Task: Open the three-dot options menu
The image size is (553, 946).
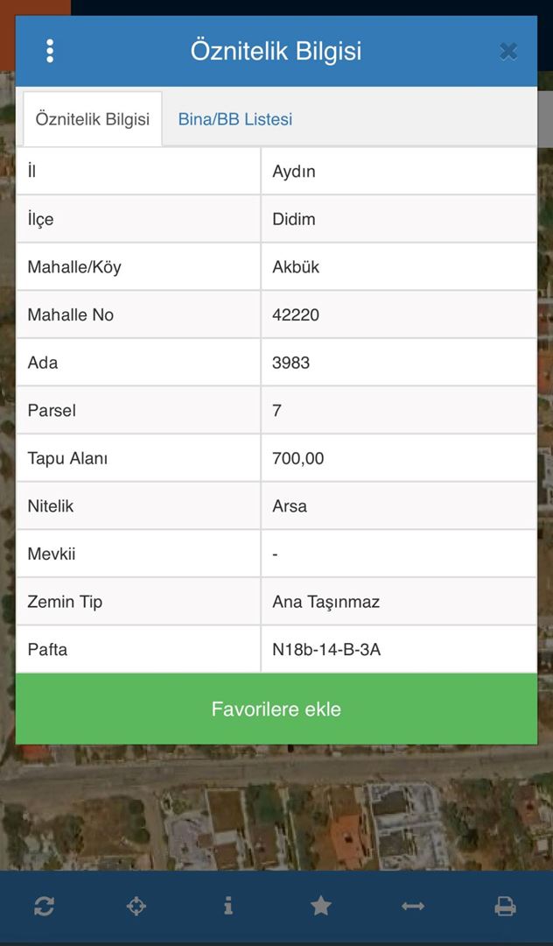Action: point(50,51)
